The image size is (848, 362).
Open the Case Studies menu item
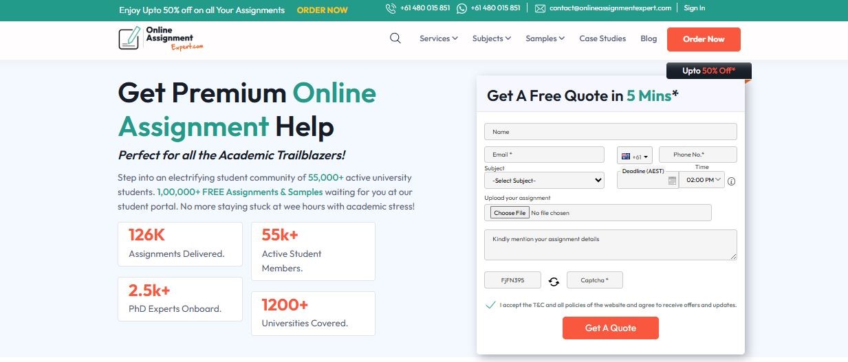point(602,38)
